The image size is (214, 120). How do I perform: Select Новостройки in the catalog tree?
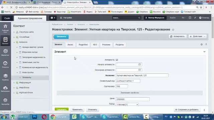[28, 73]
